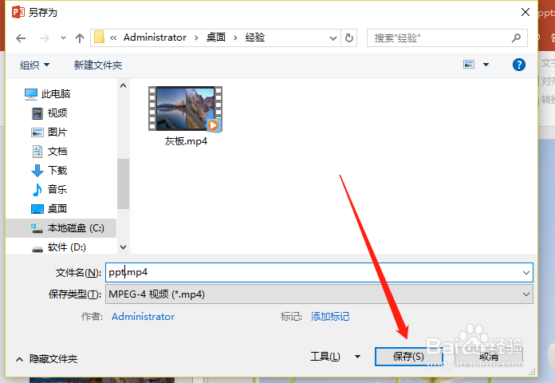
Task: Click the navigation pane scrollbar thumb
Action: click(x=123, y=184)
